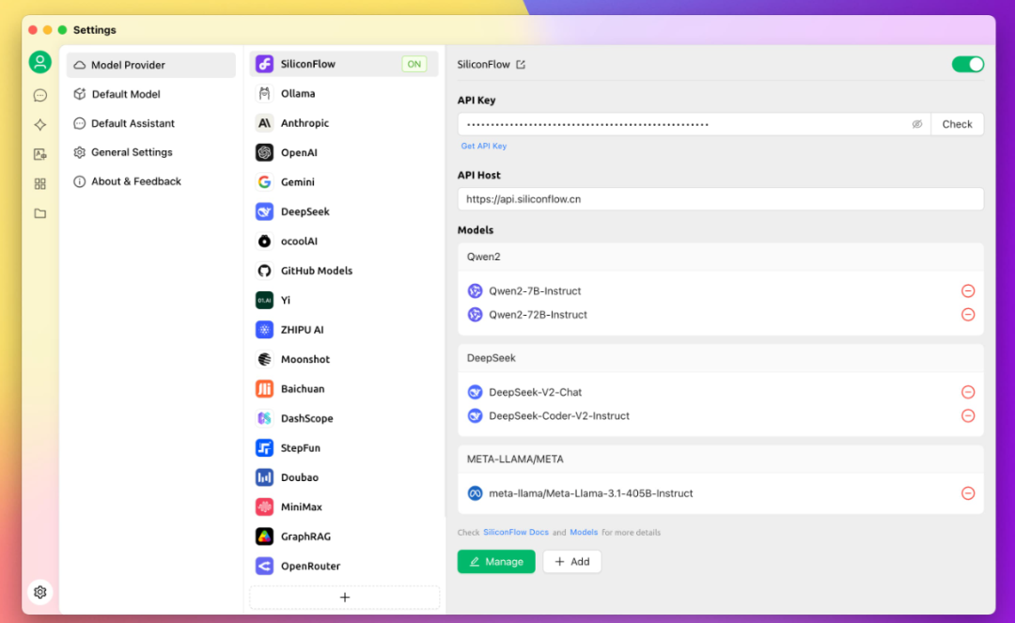Click the API Key input field
This screenshot has width=1015, height=623.
tap(694, 124)
